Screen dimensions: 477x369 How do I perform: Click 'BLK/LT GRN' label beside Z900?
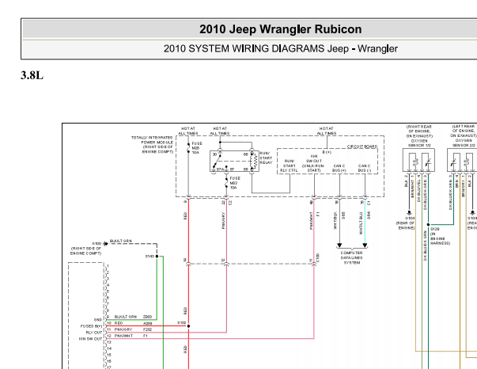click(x=125, y=317)
